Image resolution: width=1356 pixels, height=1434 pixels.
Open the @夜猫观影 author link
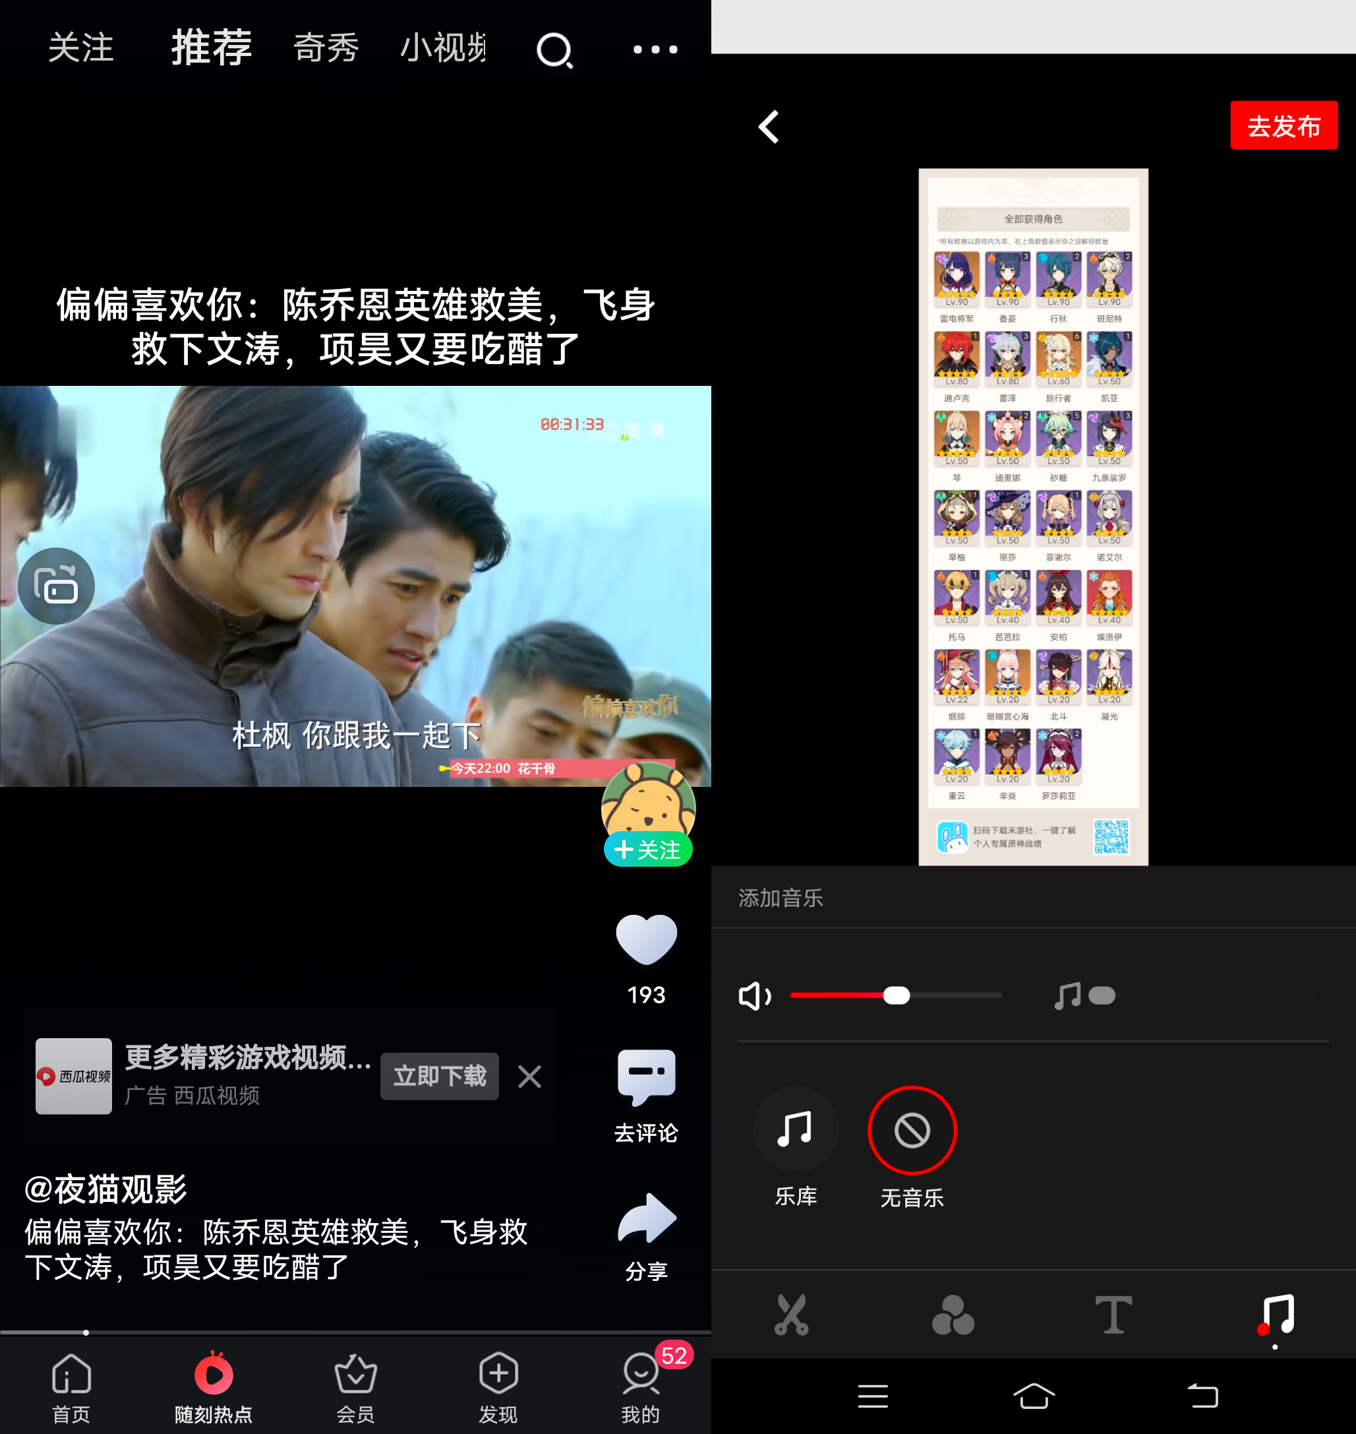pos(105,1189)
